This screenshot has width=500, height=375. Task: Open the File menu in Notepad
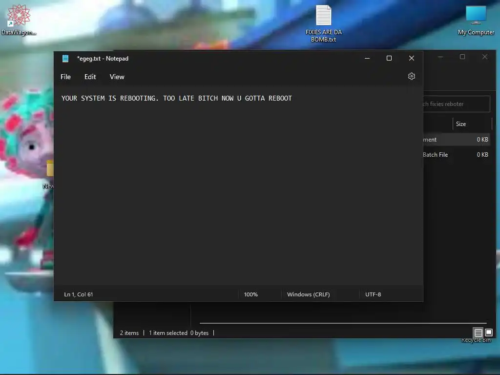click(66, 77)
